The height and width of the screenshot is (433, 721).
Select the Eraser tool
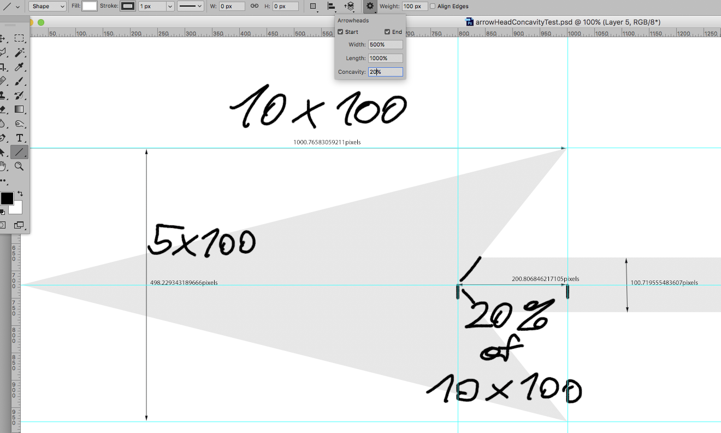tap(3, 109)
